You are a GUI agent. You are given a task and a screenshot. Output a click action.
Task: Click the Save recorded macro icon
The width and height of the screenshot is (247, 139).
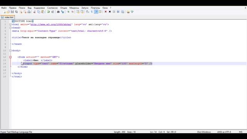(122, 12)
